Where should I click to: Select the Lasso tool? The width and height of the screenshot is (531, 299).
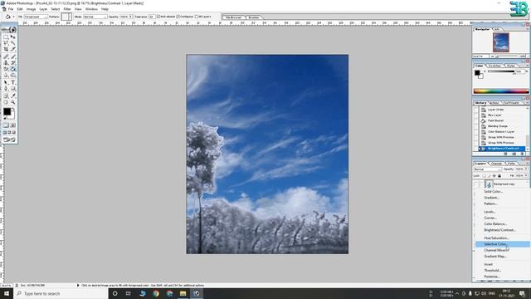tap(6, 43)
